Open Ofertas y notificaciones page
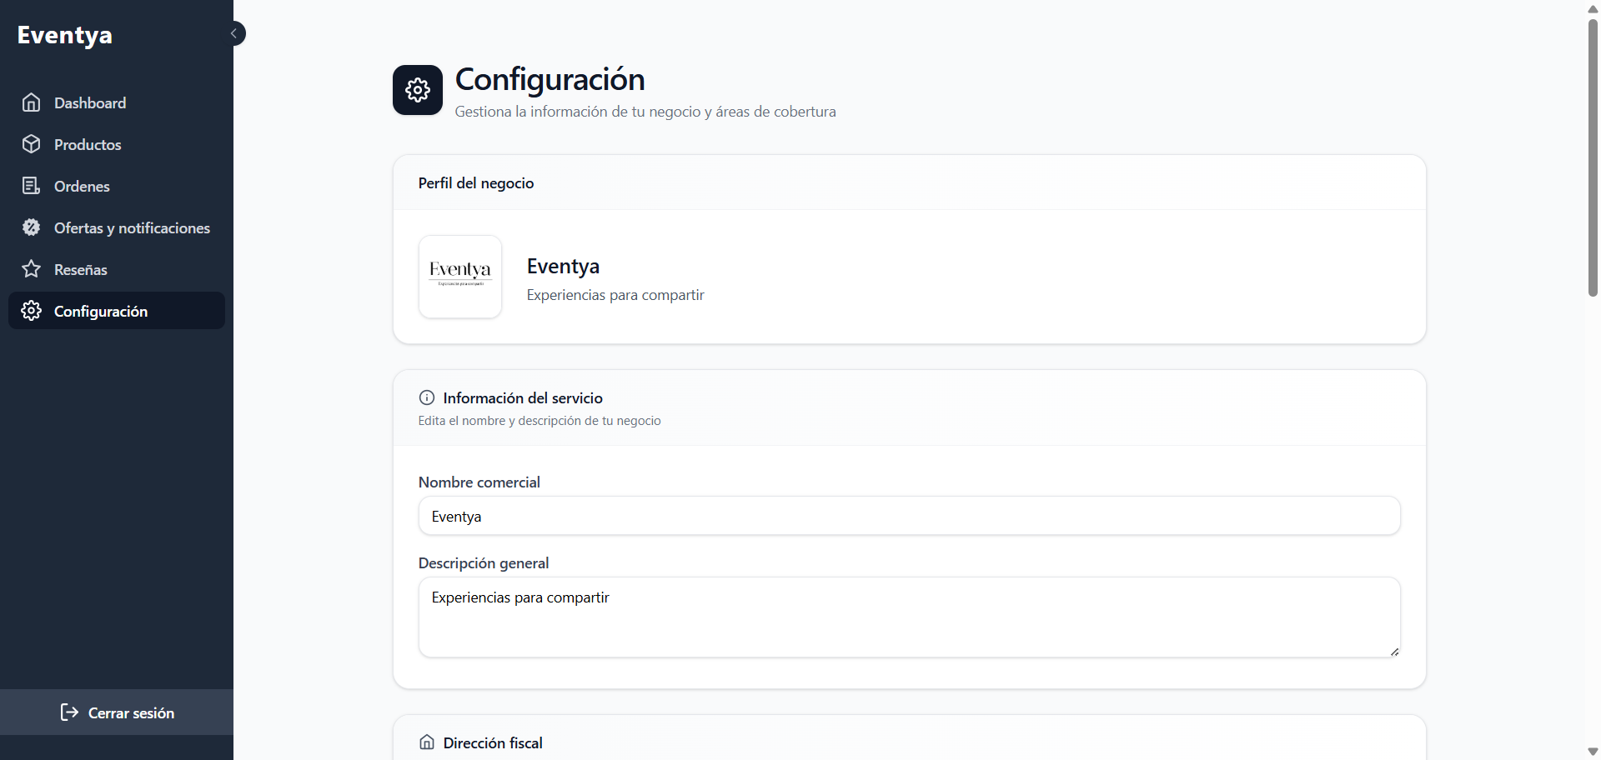 click(x=132, y=228)
